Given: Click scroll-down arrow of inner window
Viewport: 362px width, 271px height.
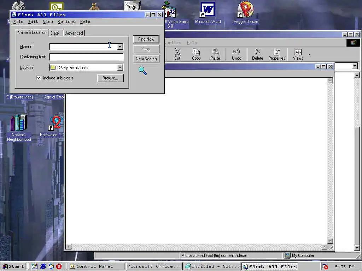Looking at the screenshot, I should pos(330,241).
